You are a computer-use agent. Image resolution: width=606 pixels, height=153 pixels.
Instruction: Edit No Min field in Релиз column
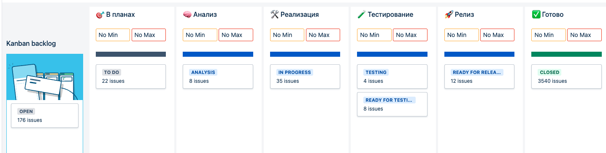point(462,35)
